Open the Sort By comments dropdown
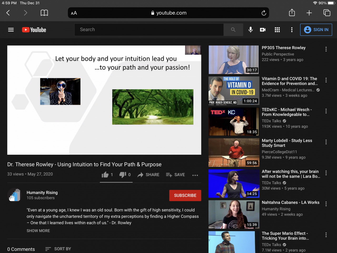The height and width of the screenshot is (253, 337). 58,249
